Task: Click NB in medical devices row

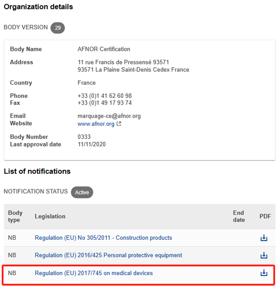Action: [12, 273]
